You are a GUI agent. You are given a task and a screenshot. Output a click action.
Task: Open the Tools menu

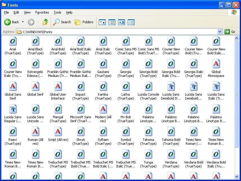click(58, 12)
